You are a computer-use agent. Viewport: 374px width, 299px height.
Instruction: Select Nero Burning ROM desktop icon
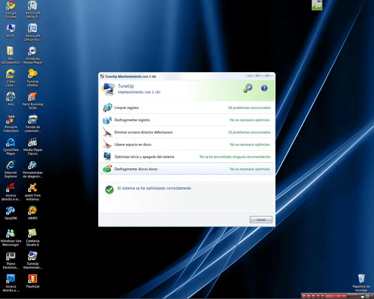33,101
